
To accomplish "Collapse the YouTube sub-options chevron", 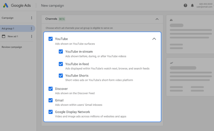I will 154,39.
